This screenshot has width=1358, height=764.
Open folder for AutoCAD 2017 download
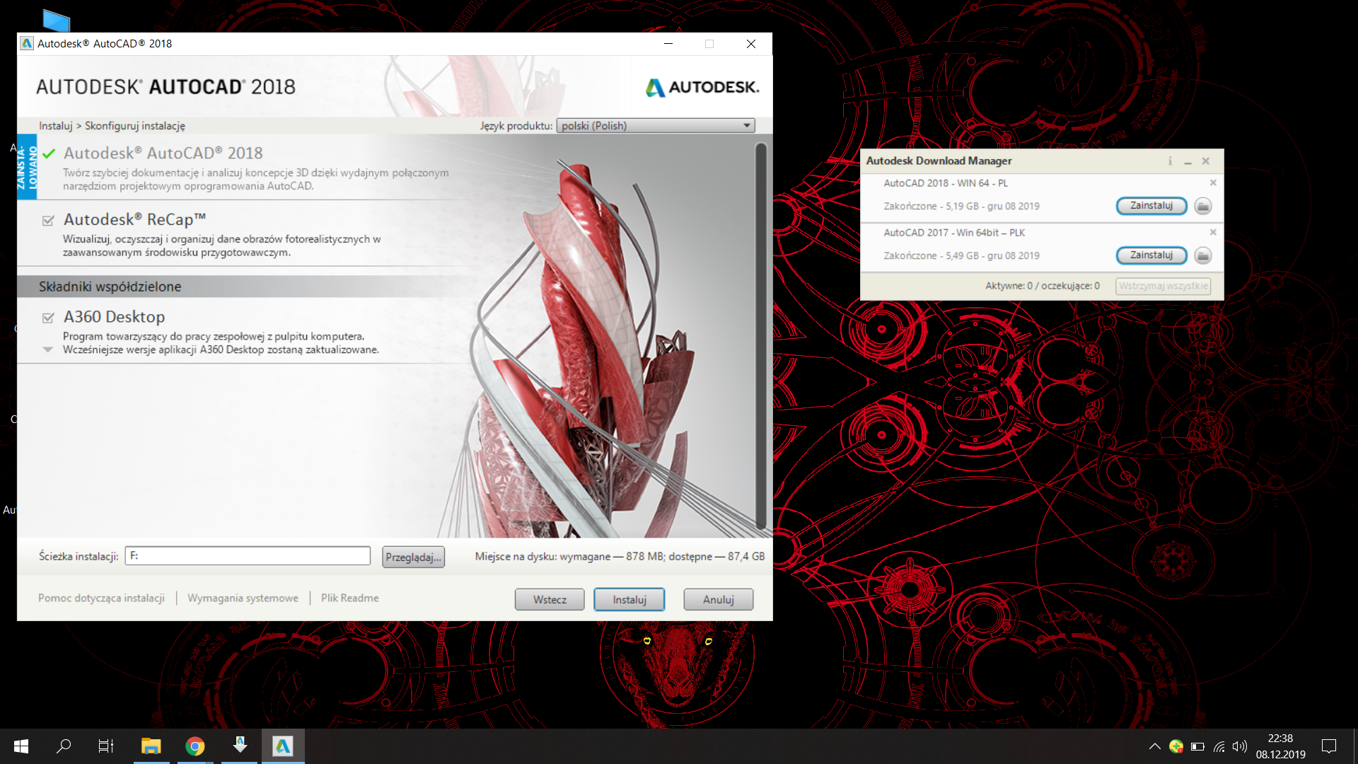(1202, 255)
